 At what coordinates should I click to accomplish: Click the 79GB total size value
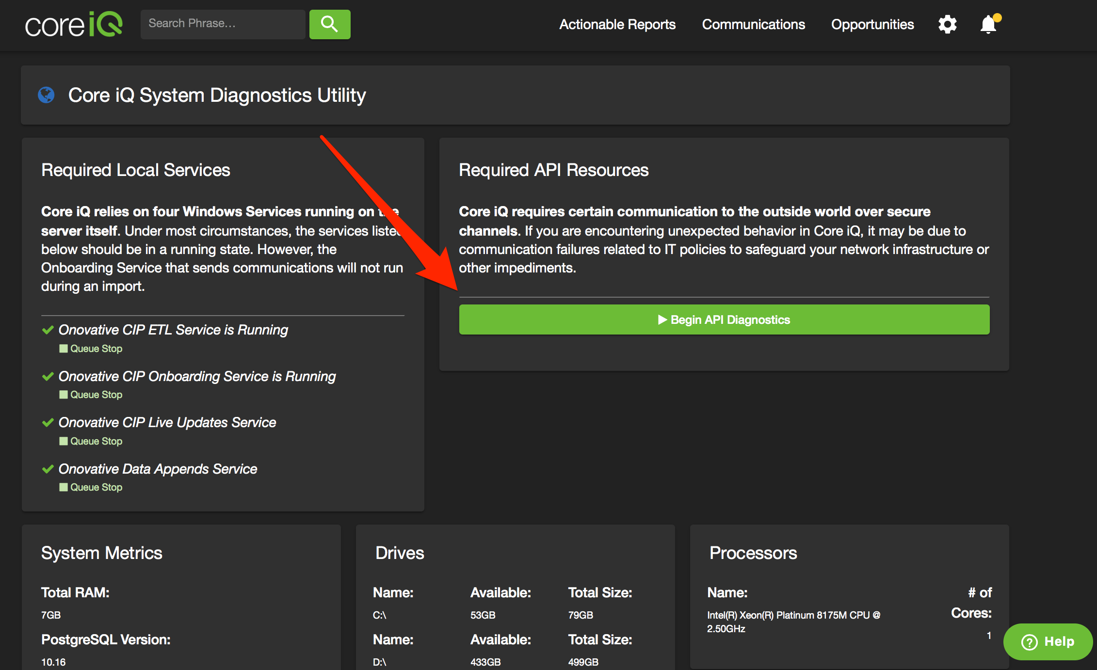581,615
